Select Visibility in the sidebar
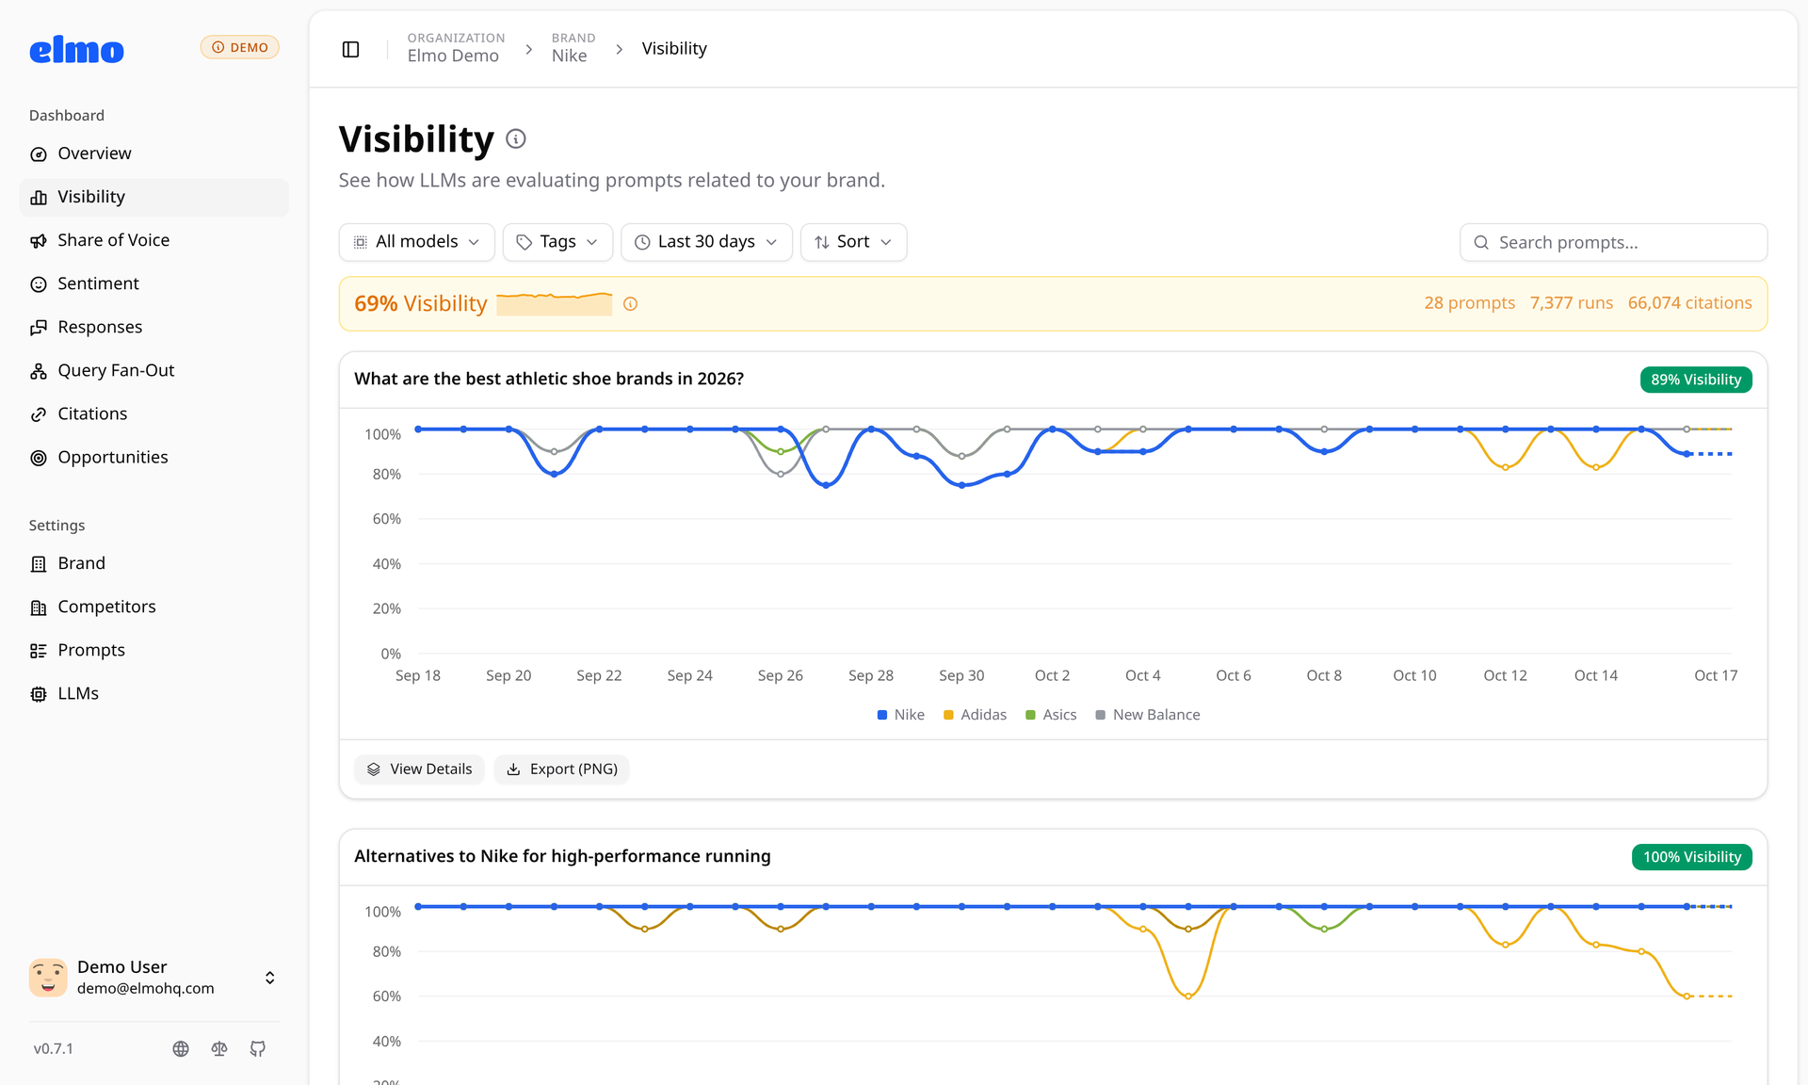The image size is (1808, 1085). tap(154, 197)
